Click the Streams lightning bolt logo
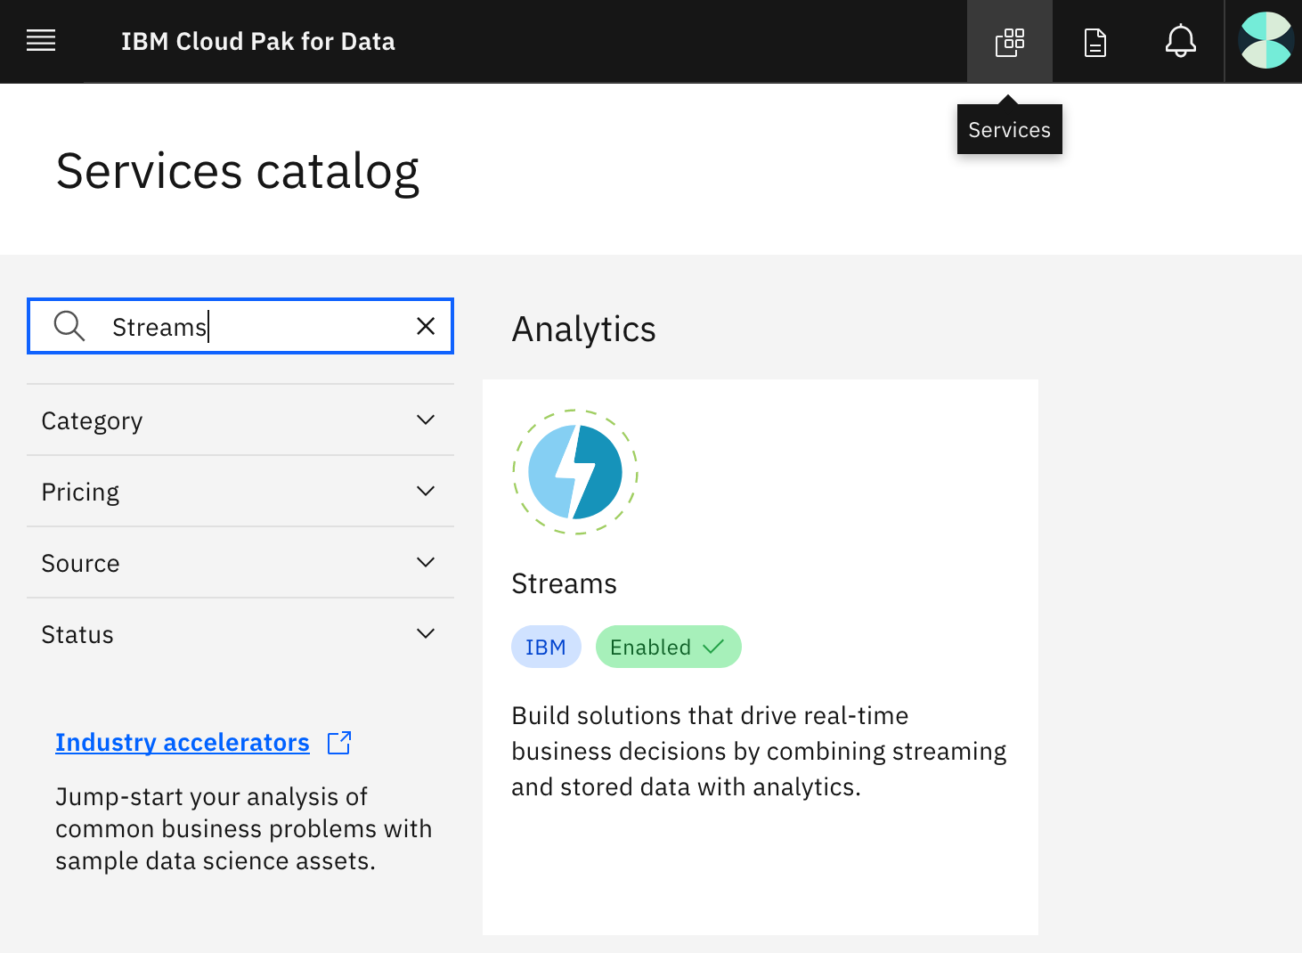The width and height of the screenshot is (1302, 953). (x=575, y=472)
